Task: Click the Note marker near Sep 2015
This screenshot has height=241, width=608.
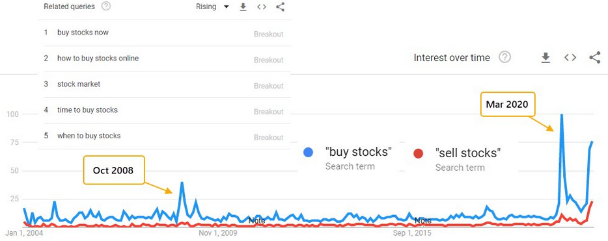Action: [423, 221]
